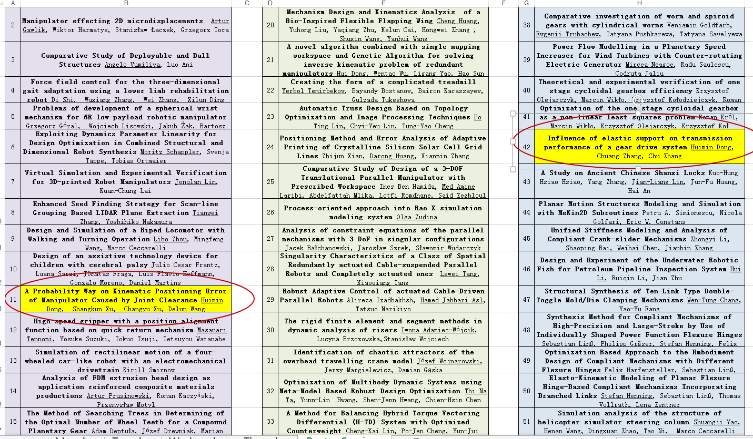Click 'High-speed gripper' quick return mechanism cell
Image resolution: width=753 pixels, height=439 pixels.
point(126,330)
